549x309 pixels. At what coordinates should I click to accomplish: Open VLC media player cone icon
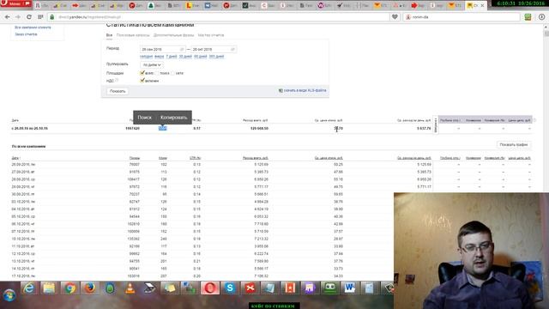[130, 288]
